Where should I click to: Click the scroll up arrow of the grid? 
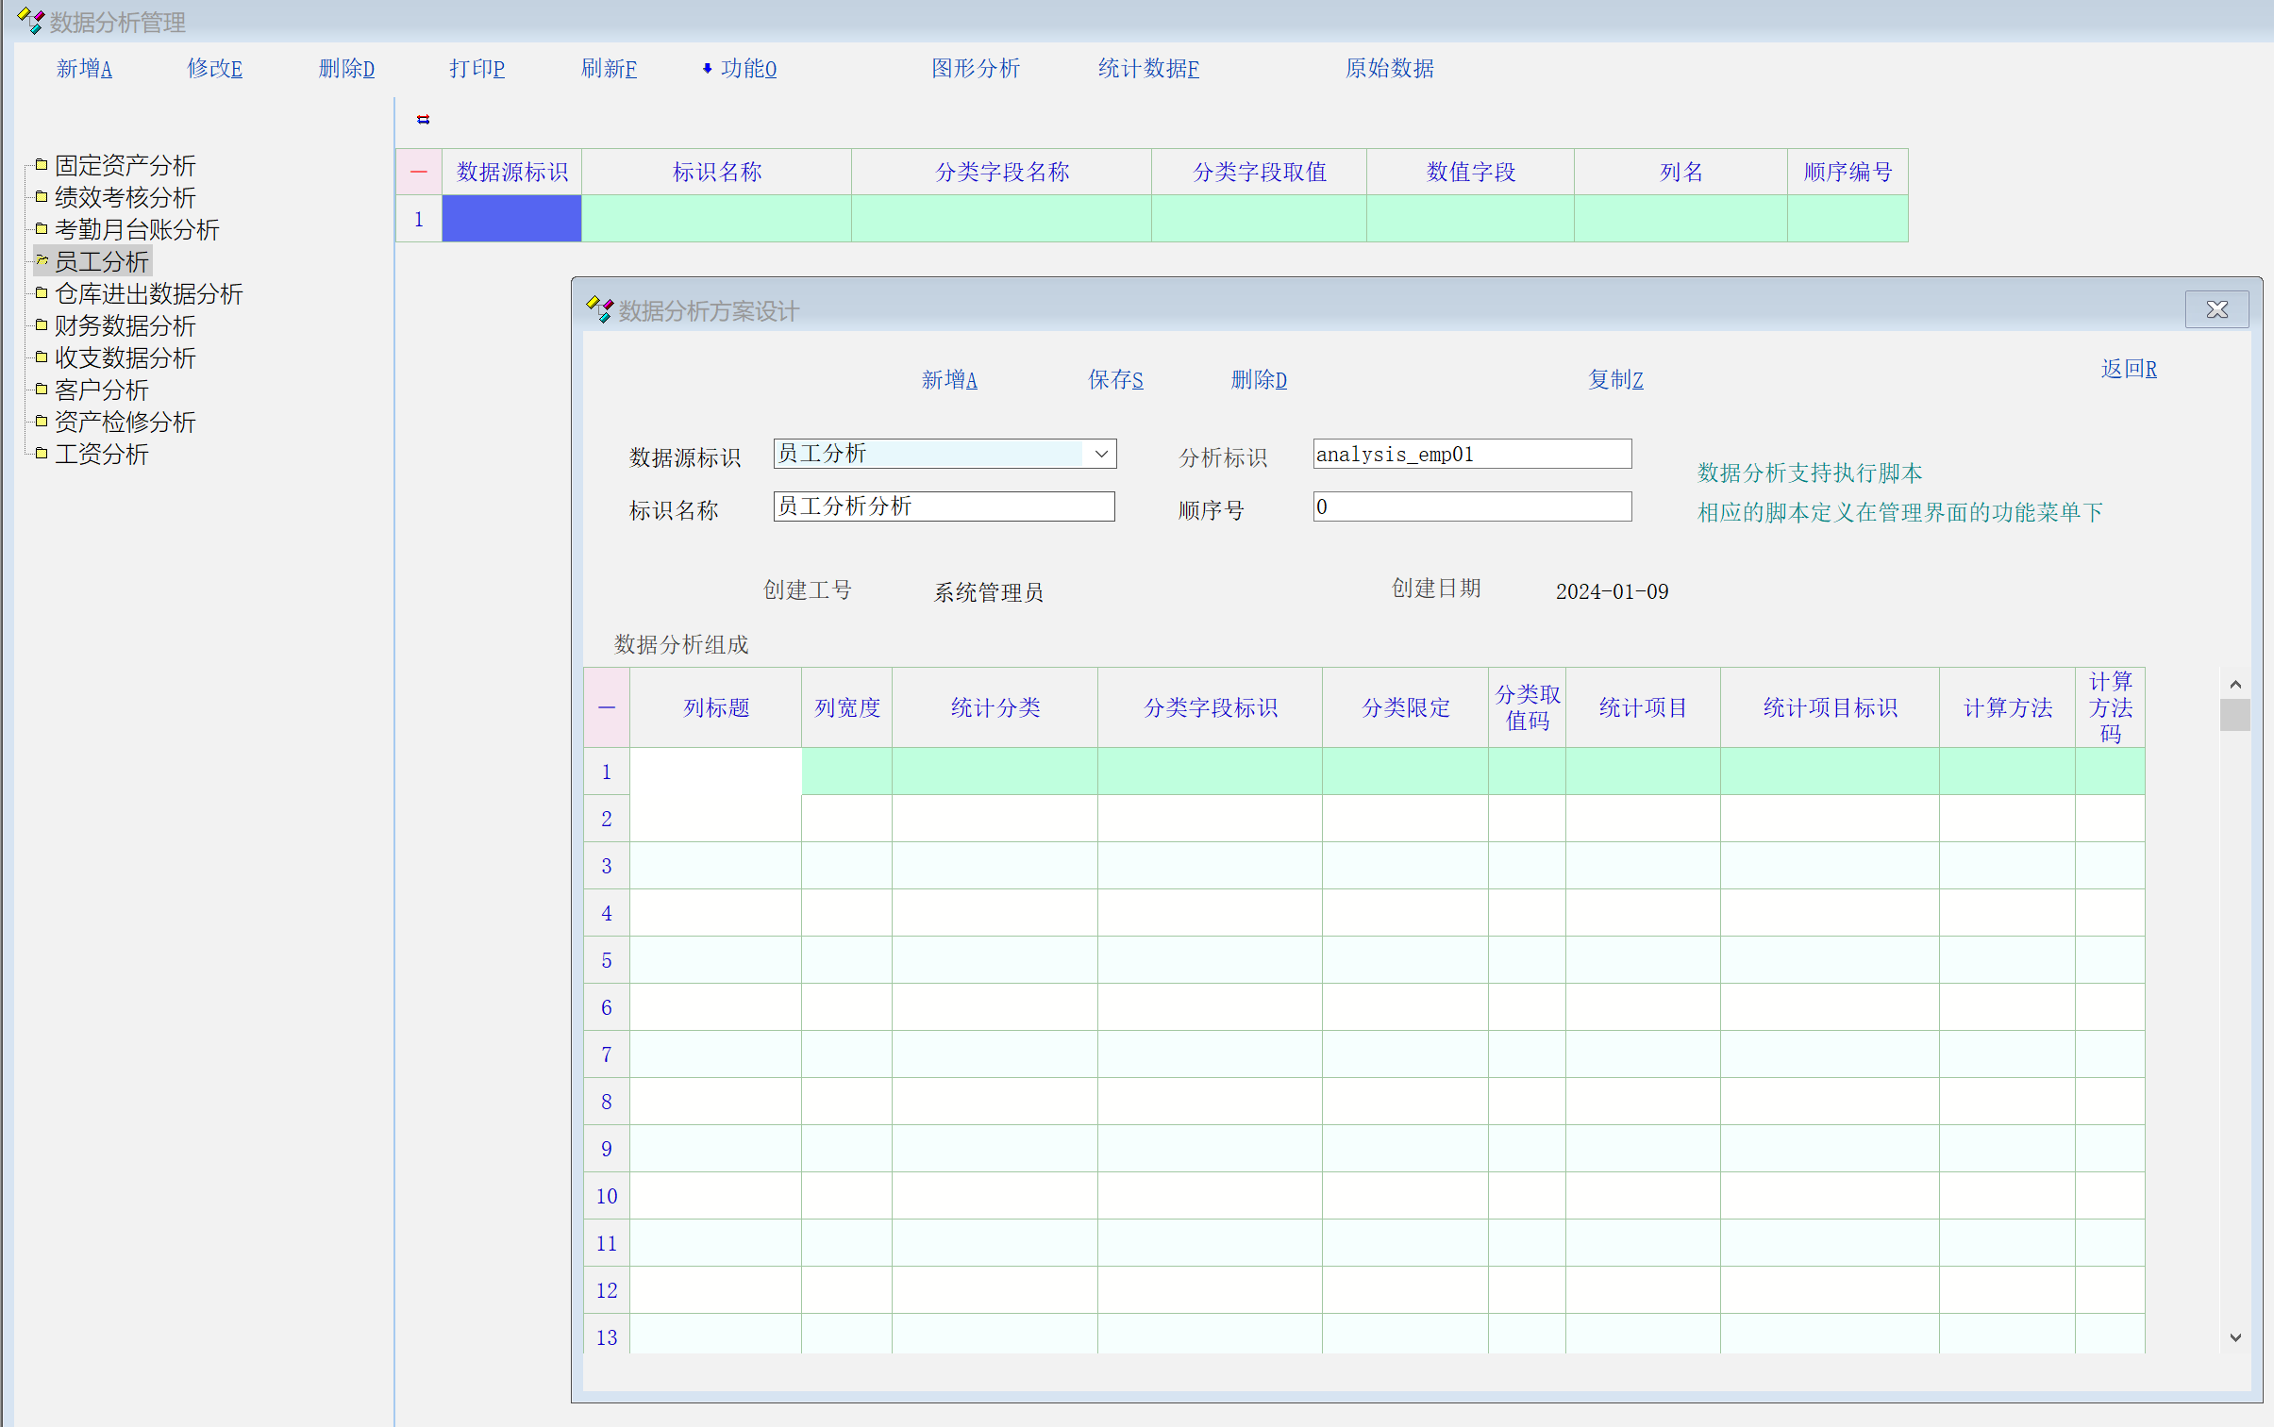point(2234,684)
